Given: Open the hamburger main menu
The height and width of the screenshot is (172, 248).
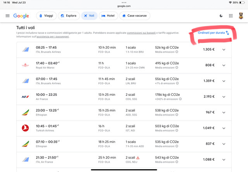Looking at the screenshot, I should click(7, 16).
